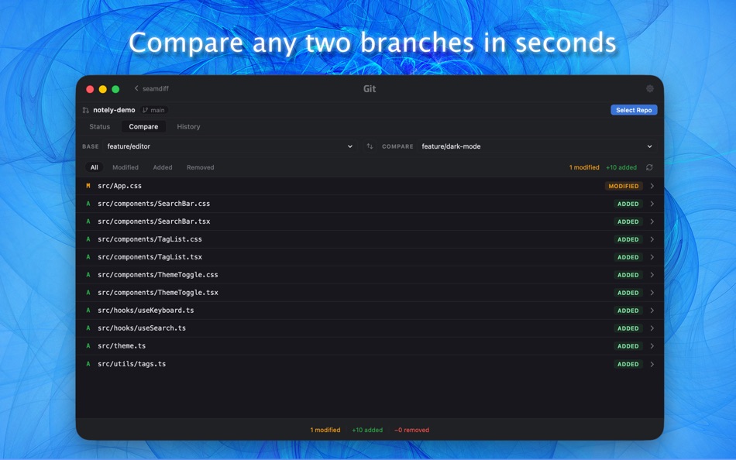
Task: Expand chevron for useKeyboard.ts row
Action: (x=652, y=311)
